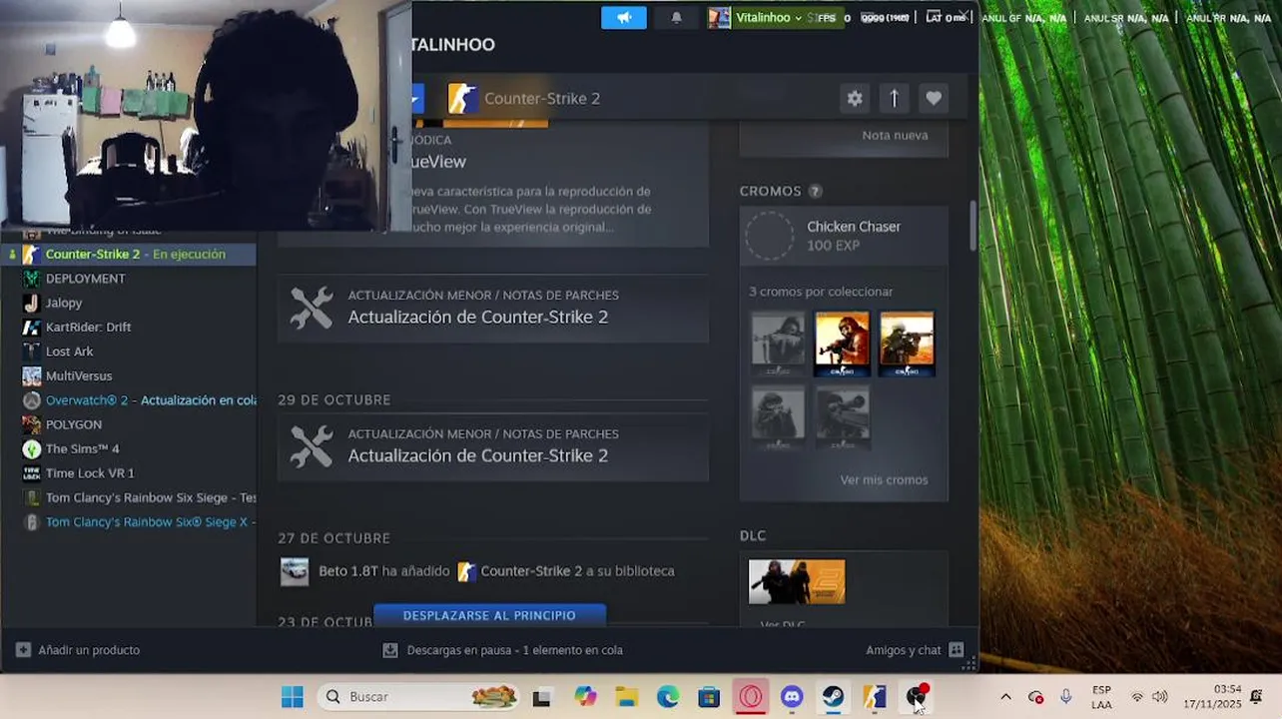The height and width of the screenshot is (719, 1282).
Task: Open the 29 de octubre patch notes update
Action: coord(493,447)
